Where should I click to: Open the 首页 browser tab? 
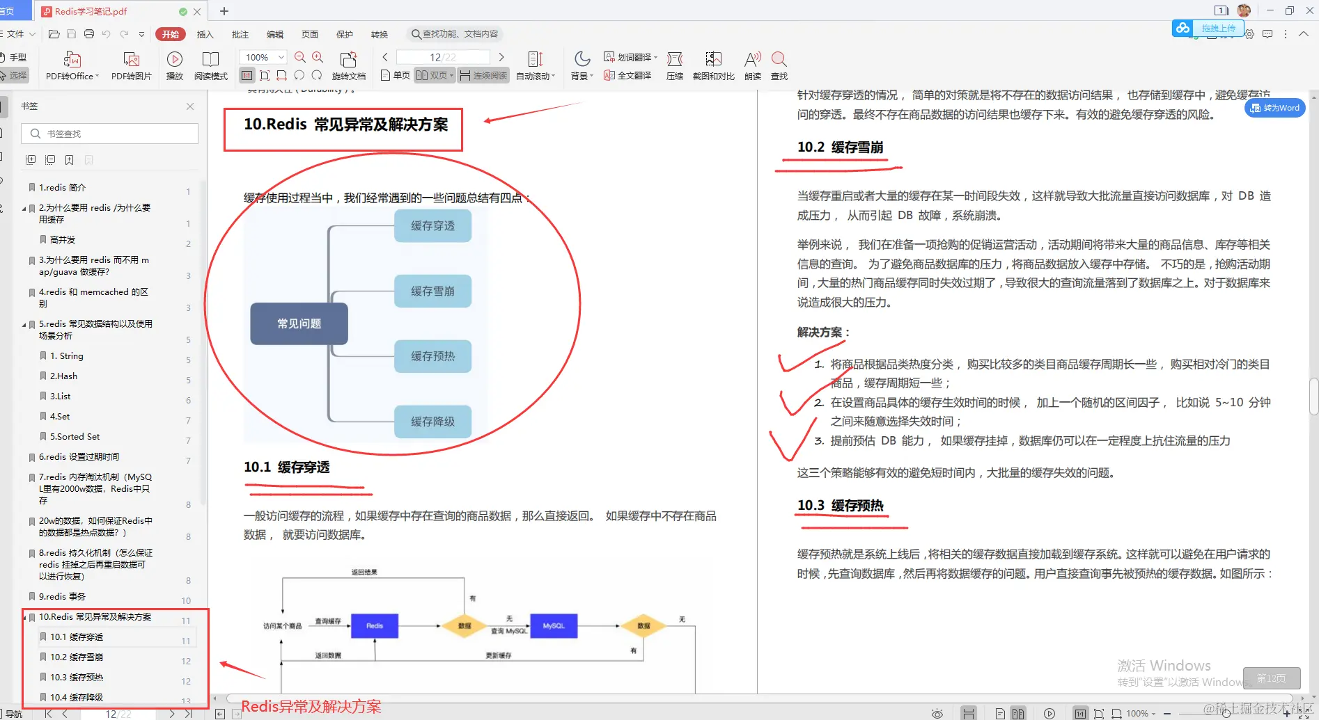point(7,10)
